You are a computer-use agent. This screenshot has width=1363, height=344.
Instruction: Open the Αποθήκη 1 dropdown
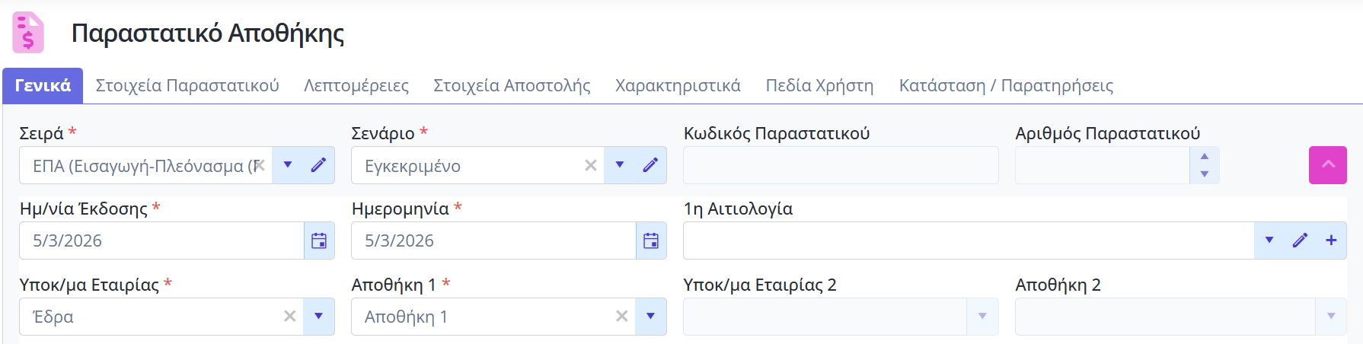coord(651,316)
